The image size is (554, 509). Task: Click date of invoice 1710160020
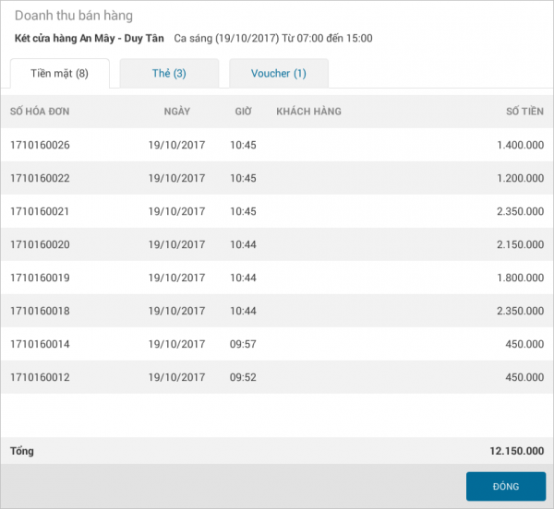pyautogui.click(x=176, y=244)
